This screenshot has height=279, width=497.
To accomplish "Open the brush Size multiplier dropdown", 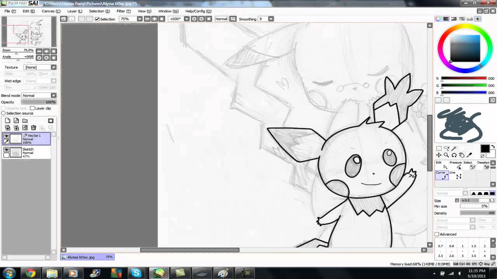I will point(457,201).
